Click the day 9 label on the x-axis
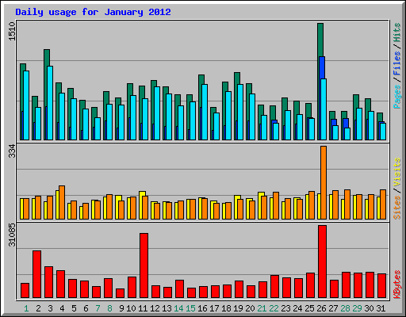The image size is (406, 317). [121, 308]
